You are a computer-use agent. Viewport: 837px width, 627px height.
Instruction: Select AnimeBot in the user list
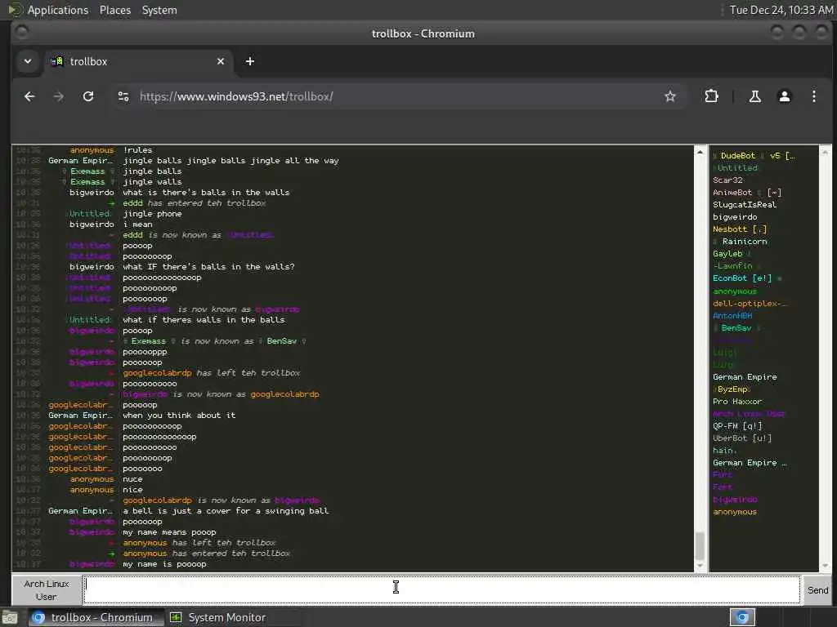tap(747, 193)
